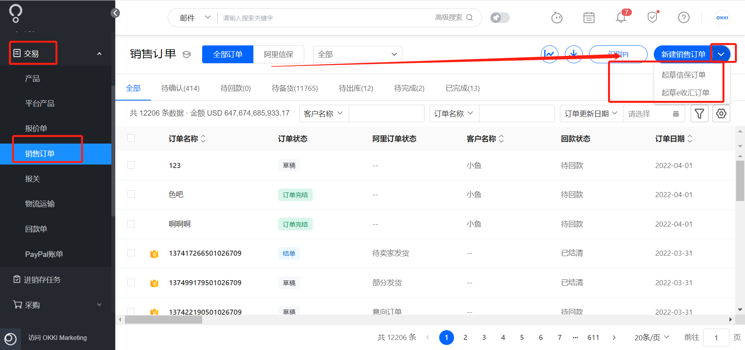
Task: Sort by 订单名称 column arrows
Action: pos(203,139)
